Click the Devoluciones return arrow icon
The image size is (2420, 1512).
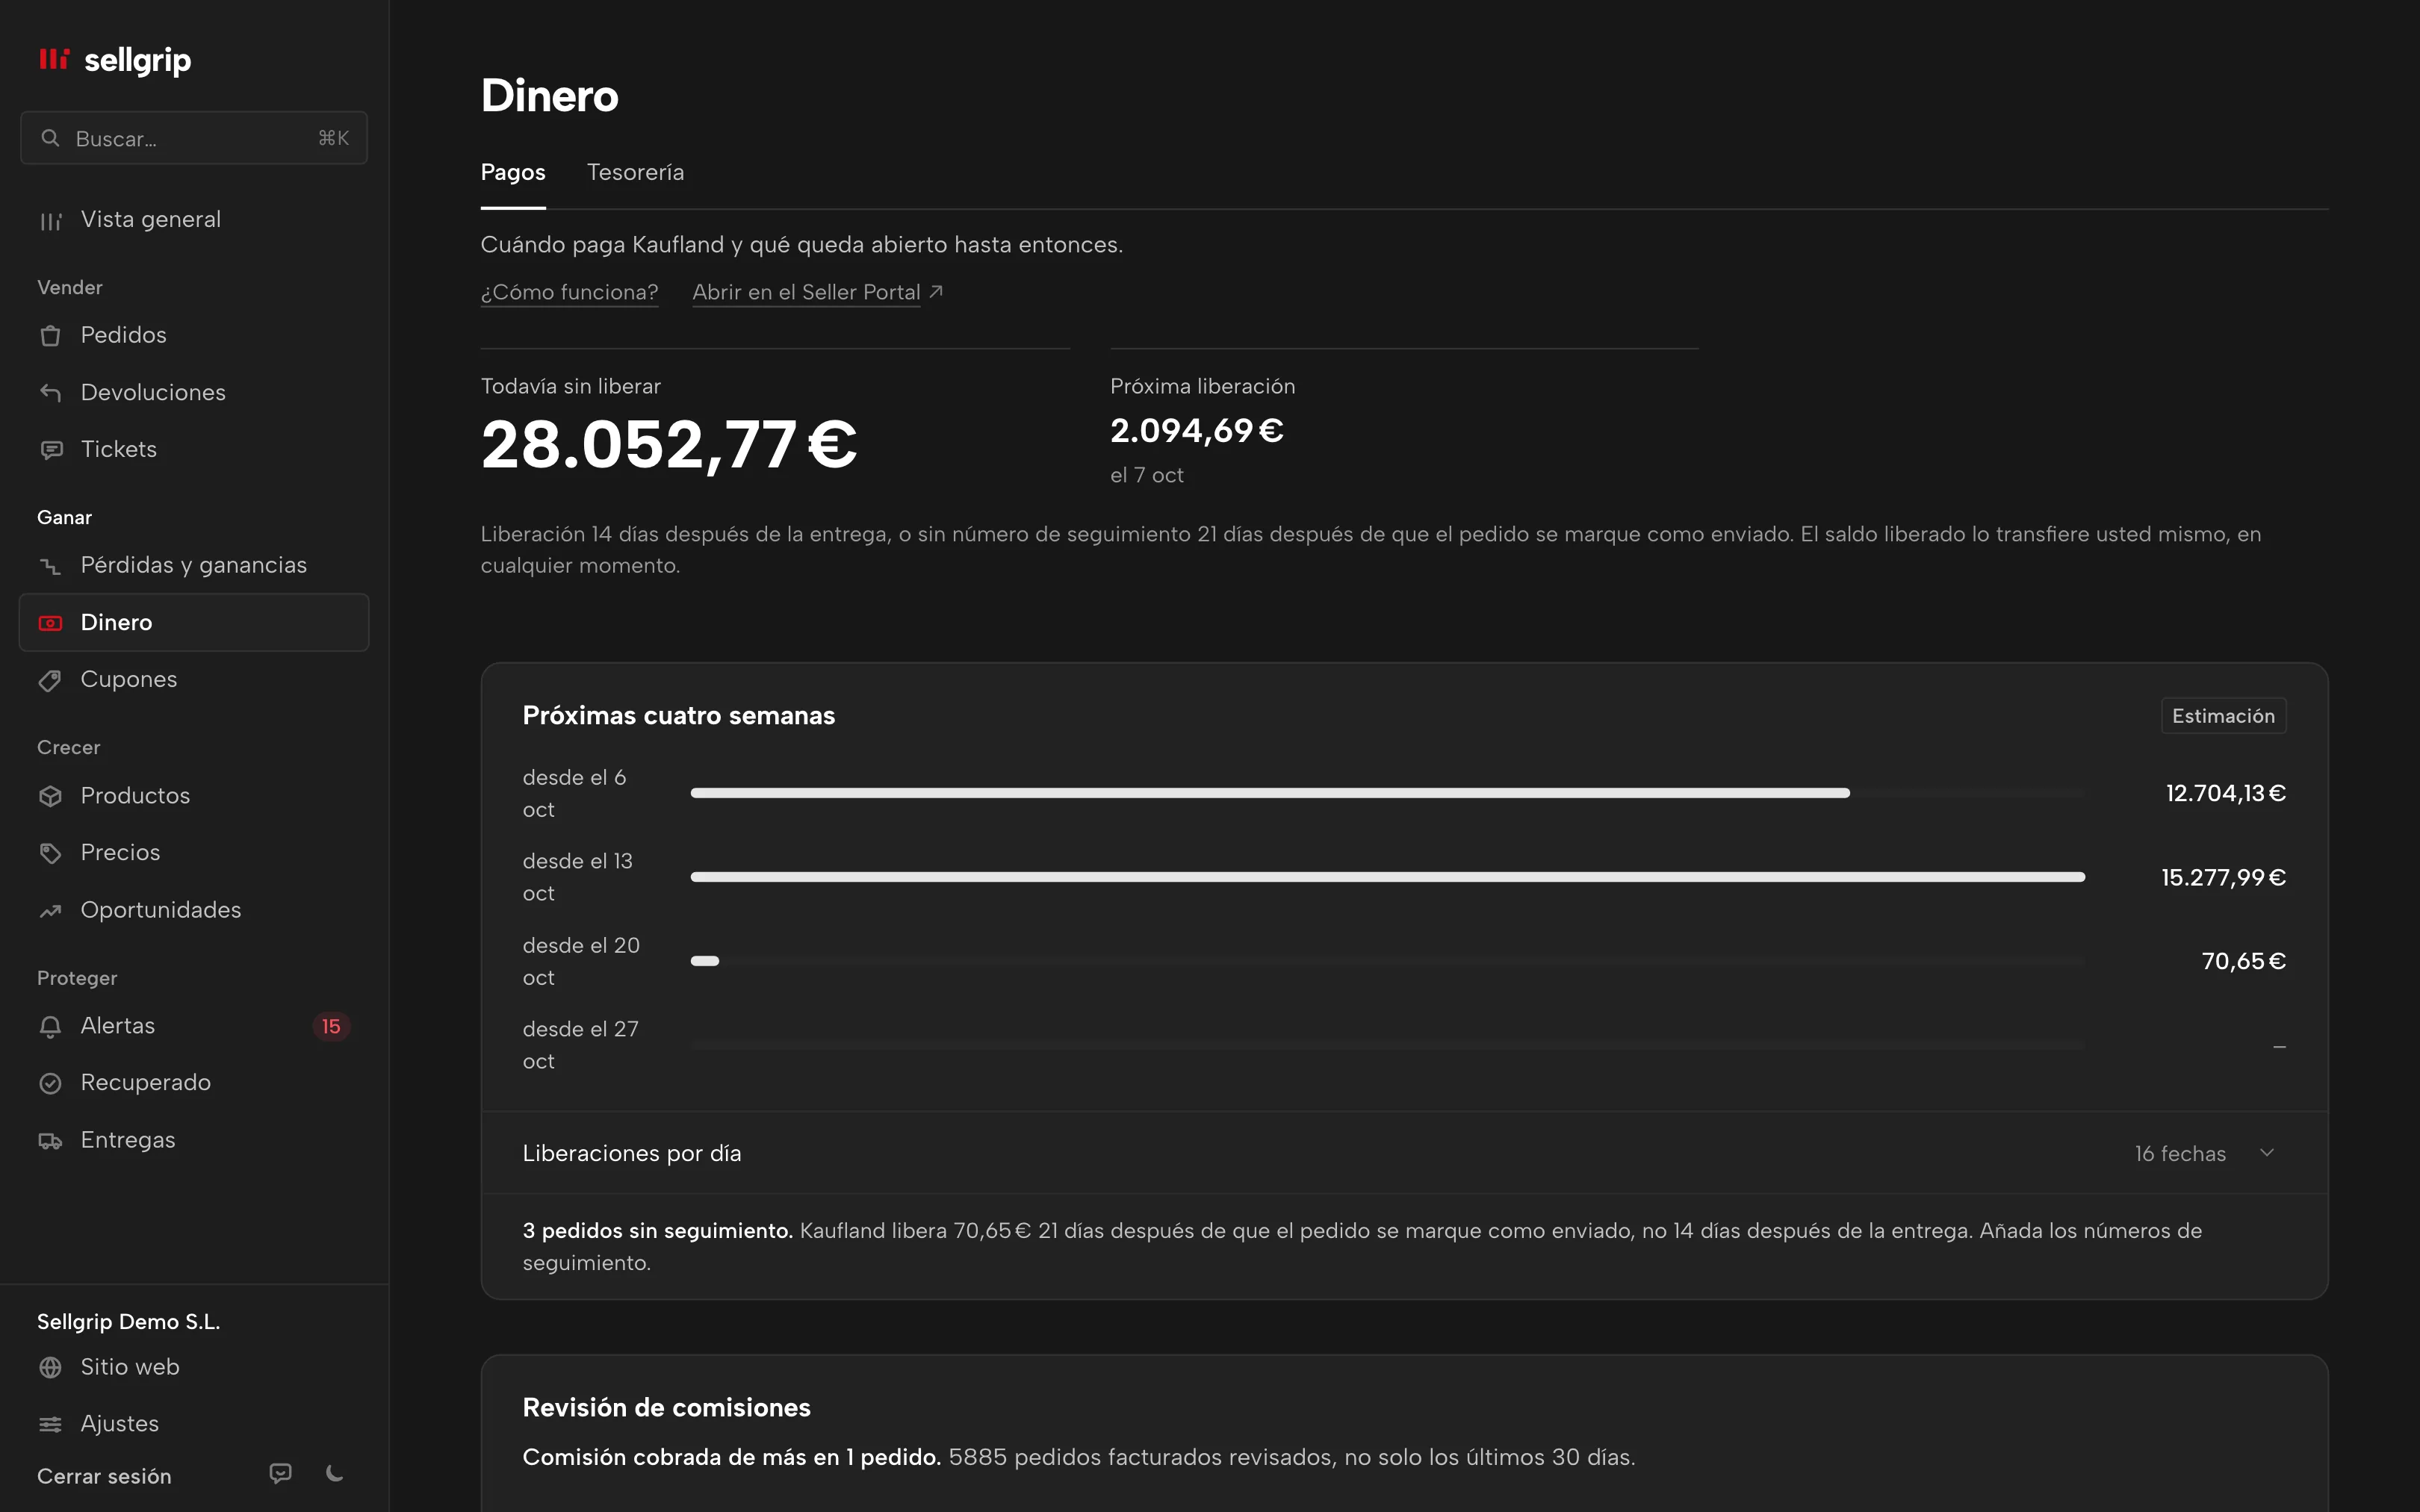[50, 393]
